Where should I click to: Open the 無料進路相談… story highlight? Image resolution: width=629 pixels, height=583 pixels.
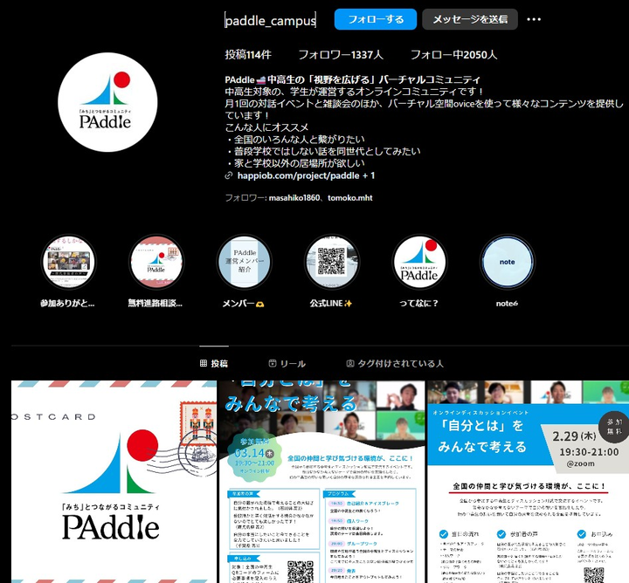point(156,262)
